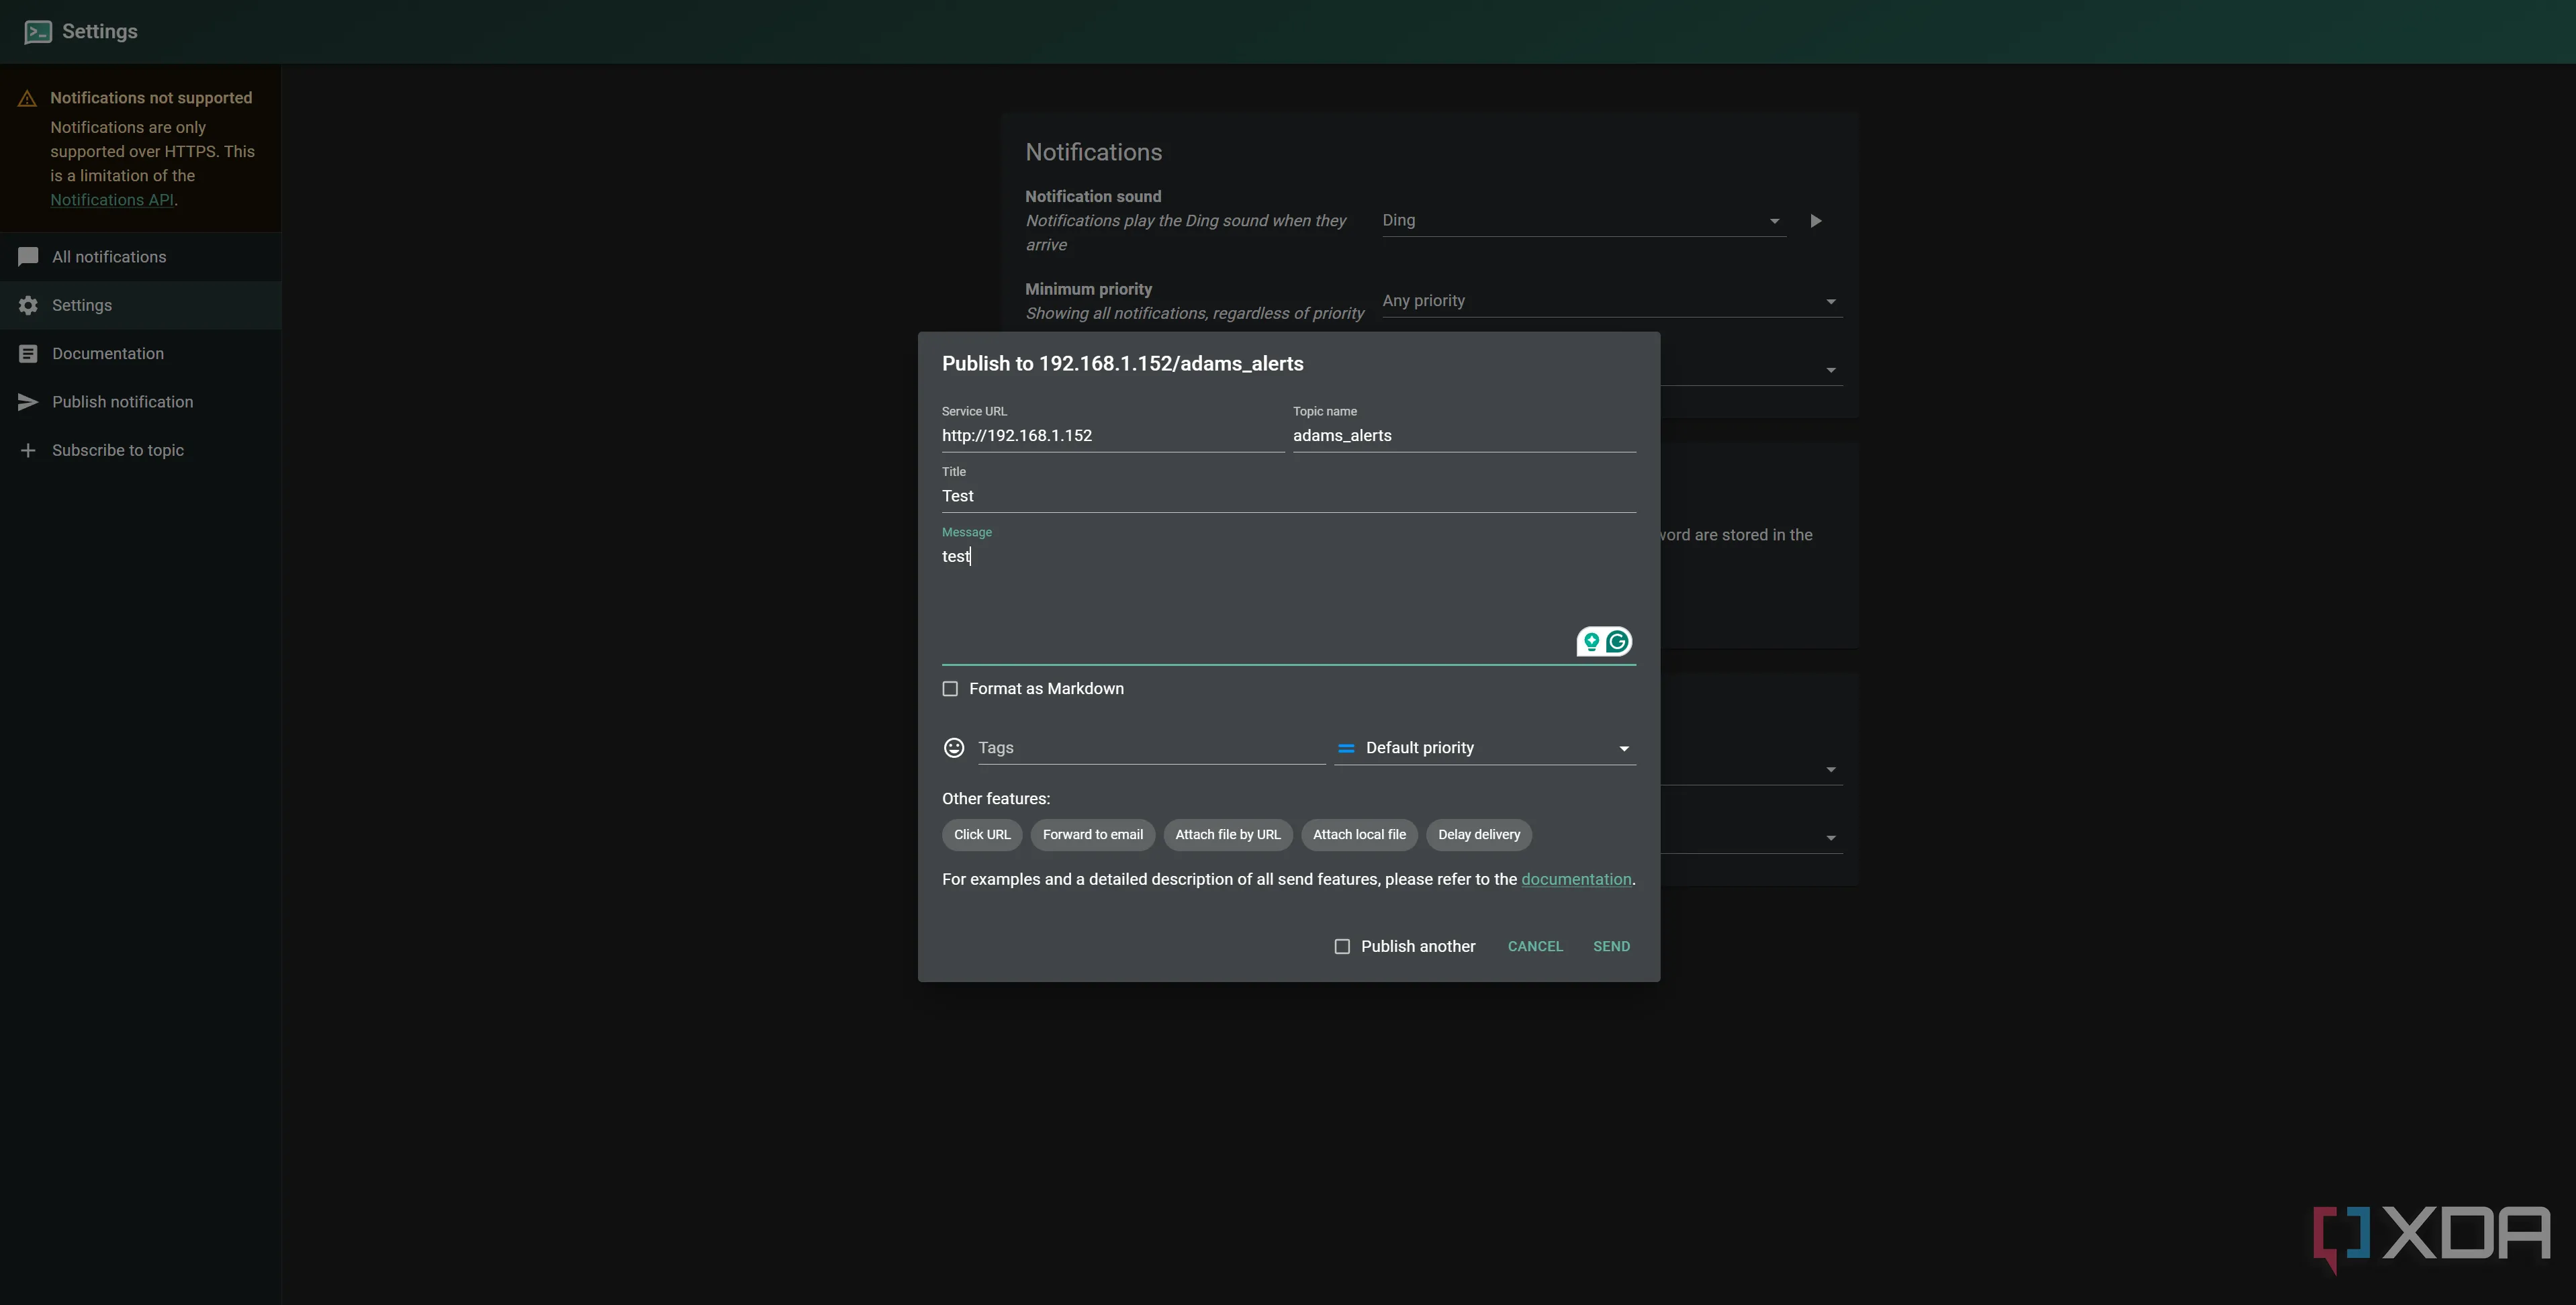2576x1305 pixels.
Task: Add a Click URL feature chip
Action: click(x=982, y=835)
